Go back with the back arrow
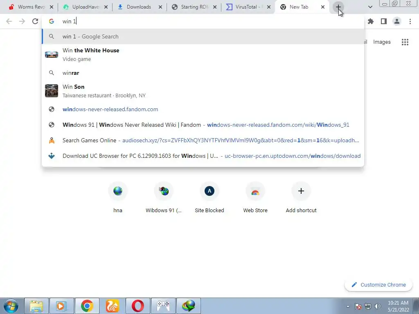This screenshot has height=314, width=419. point(9,21)
